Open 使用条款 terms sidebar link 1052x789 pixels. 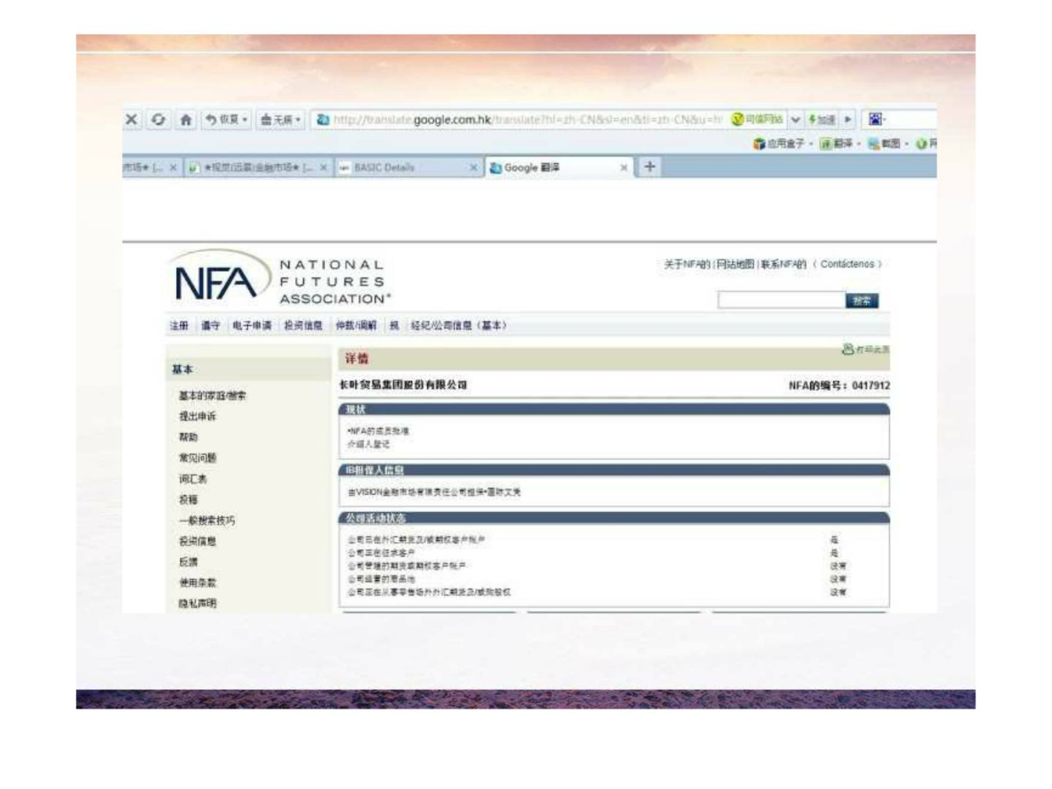tap(198, 582)
